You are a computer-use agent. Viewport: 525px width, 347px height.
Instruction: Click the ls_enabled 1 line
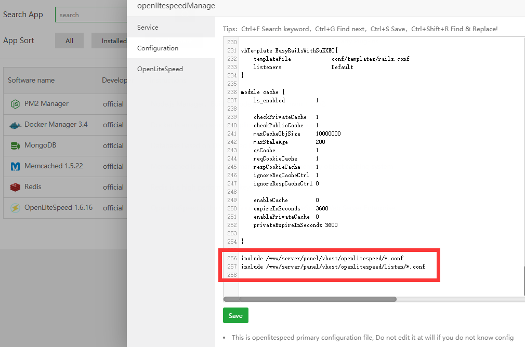click(286, 100)
